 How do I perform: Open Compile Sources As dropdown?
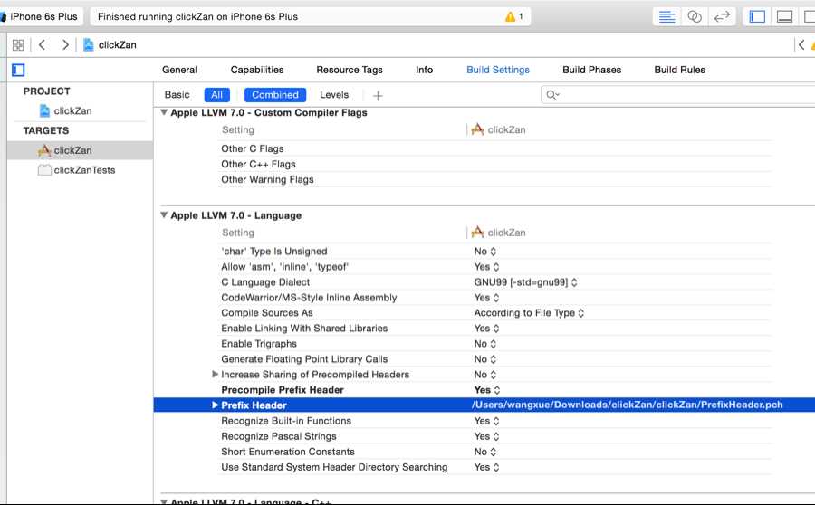coord(529,313)
